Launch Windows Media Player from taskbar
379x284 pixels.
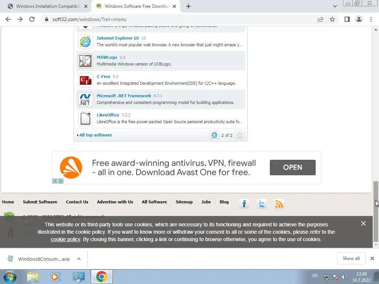click(x=56, y=277)
